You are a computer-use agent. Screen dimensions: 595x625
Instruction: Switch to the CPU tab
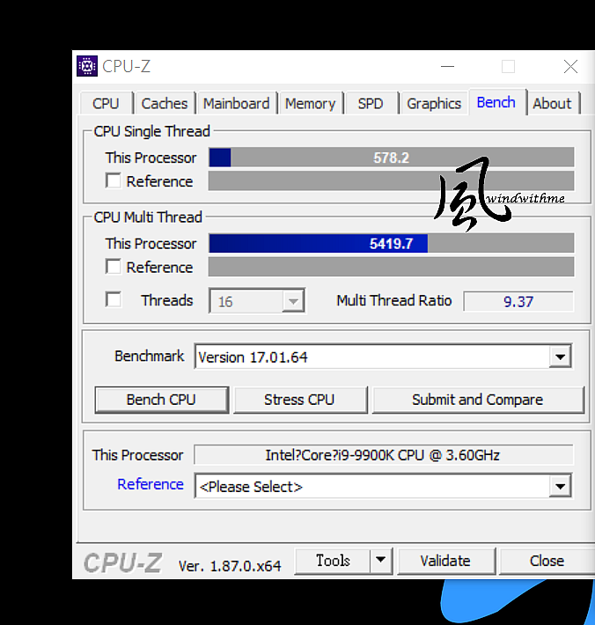pyautogui.click(x=106, y=104)
